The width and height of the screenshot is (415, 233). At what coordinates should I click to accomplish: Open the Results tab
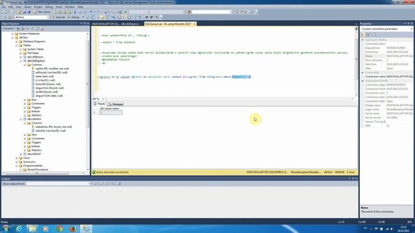point(99,104)
